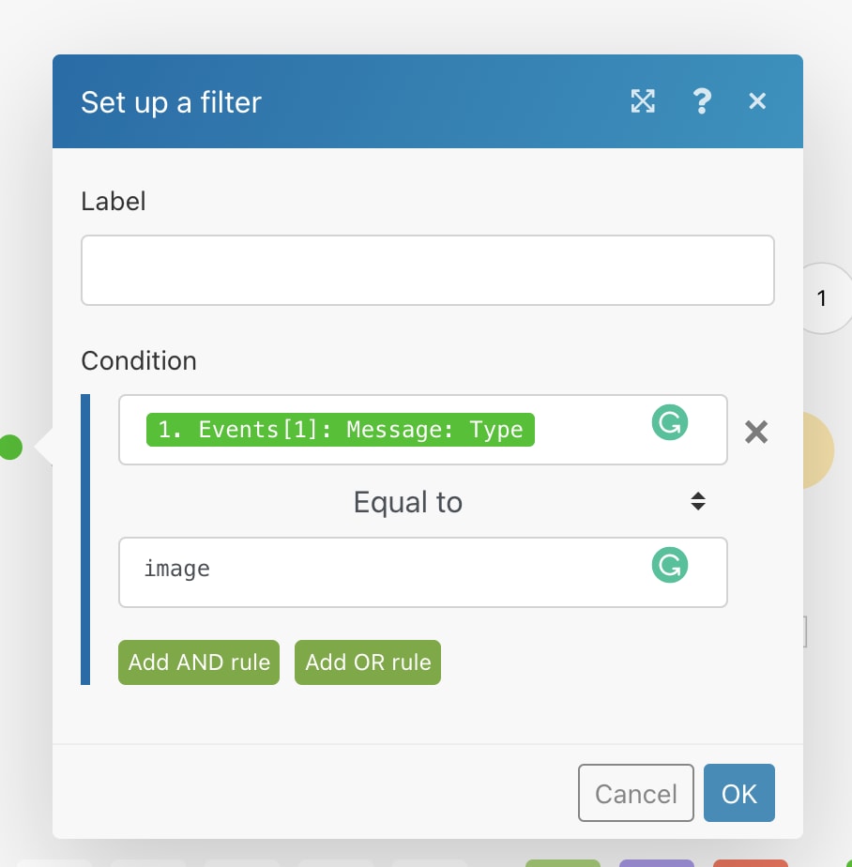
Task: Remove the condition using the gray X icon
Action: tap(755, 432)
